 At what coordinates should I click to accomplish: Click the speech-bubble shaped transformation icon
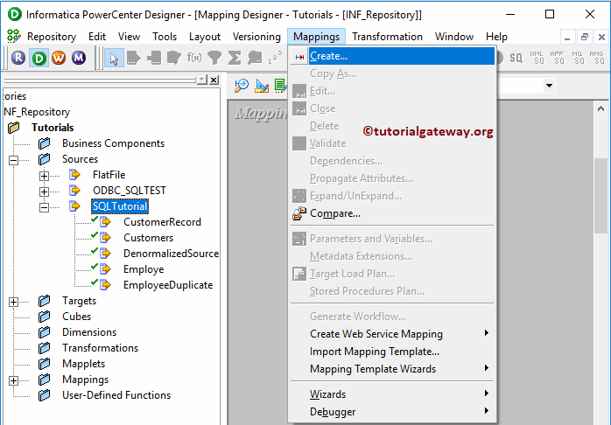[255, 58]
